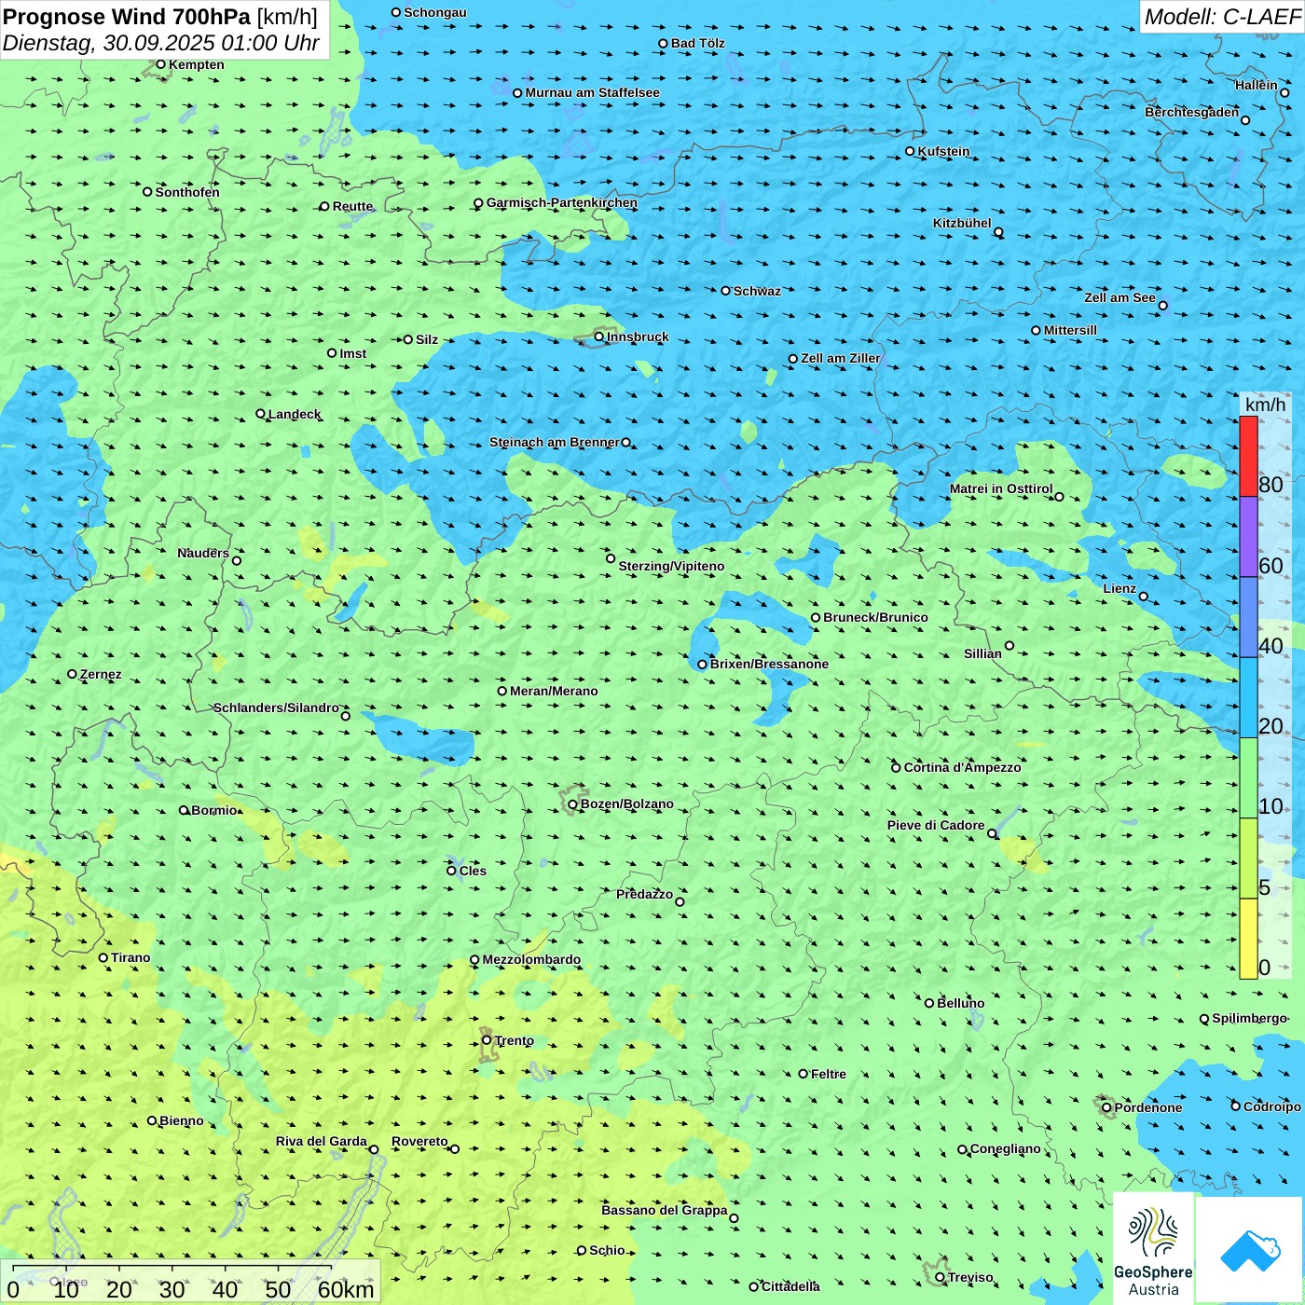Screen dimensions: 1305x1305
Task: Click the blue cloud arrow logo
Action: coord(1250,1250)
